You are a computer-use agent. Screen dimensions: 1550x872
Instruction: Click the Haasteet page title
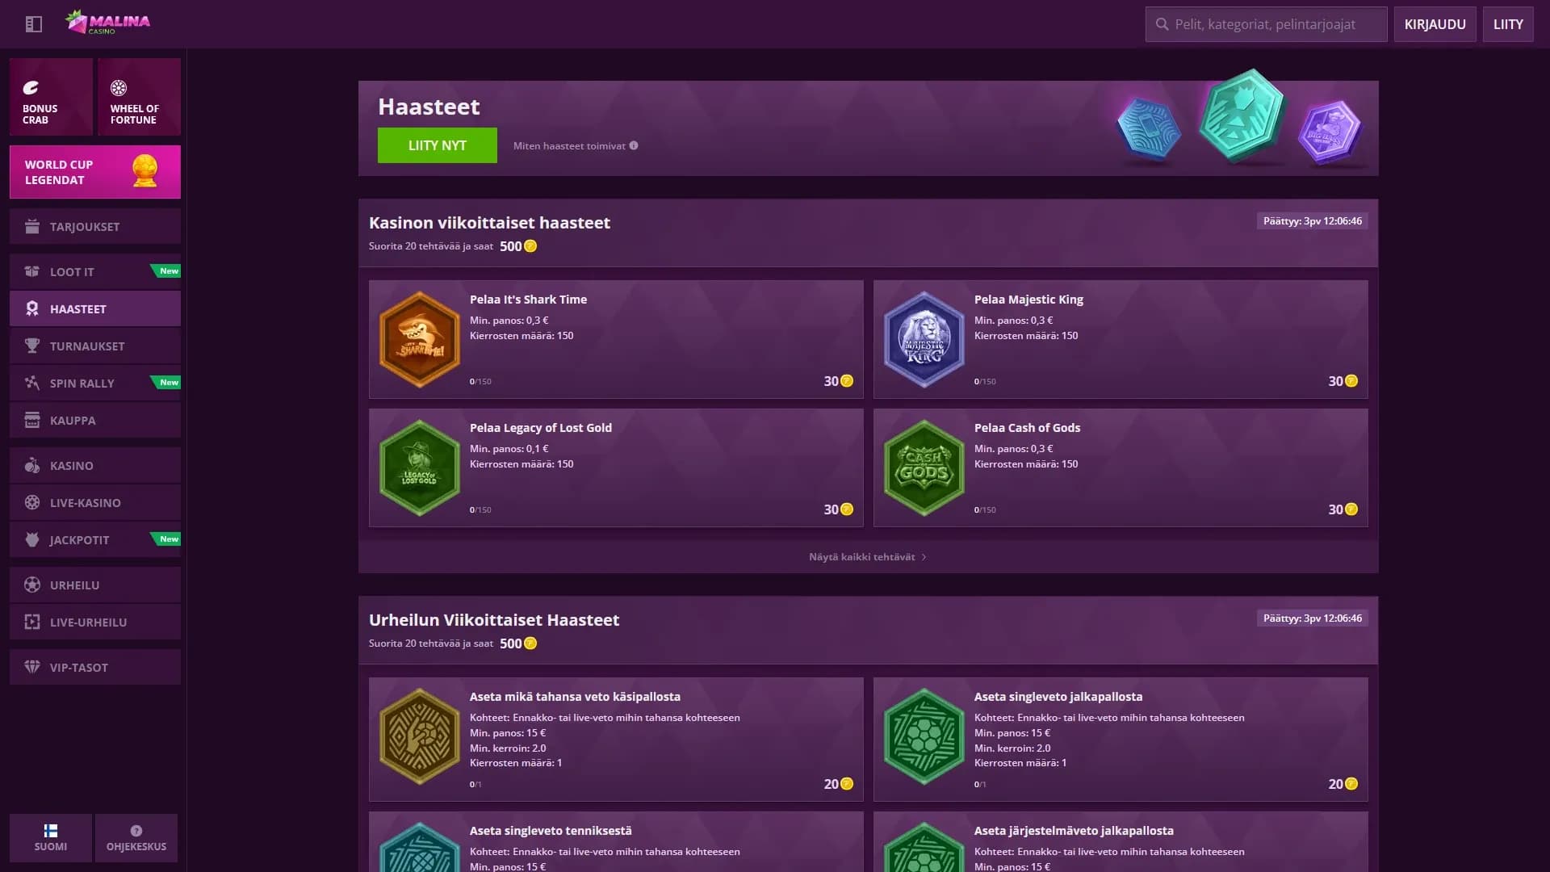(x=429, y=107)
